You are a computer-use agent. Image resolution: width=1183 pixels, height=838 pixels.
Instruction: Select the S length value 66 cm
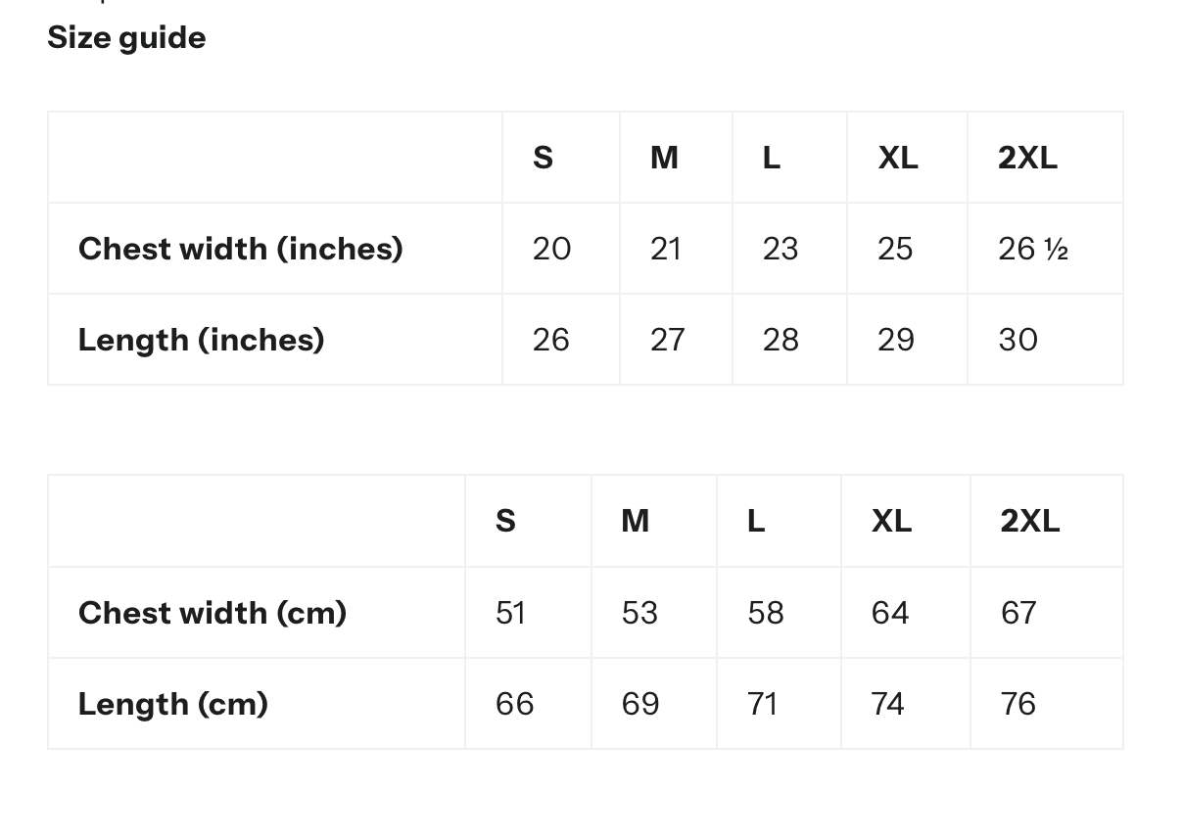point(514,704)
